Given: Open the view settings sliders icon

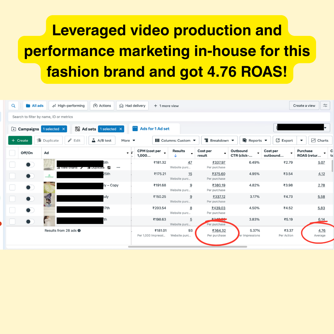Looking at the screenshot, I should point(325,105).
